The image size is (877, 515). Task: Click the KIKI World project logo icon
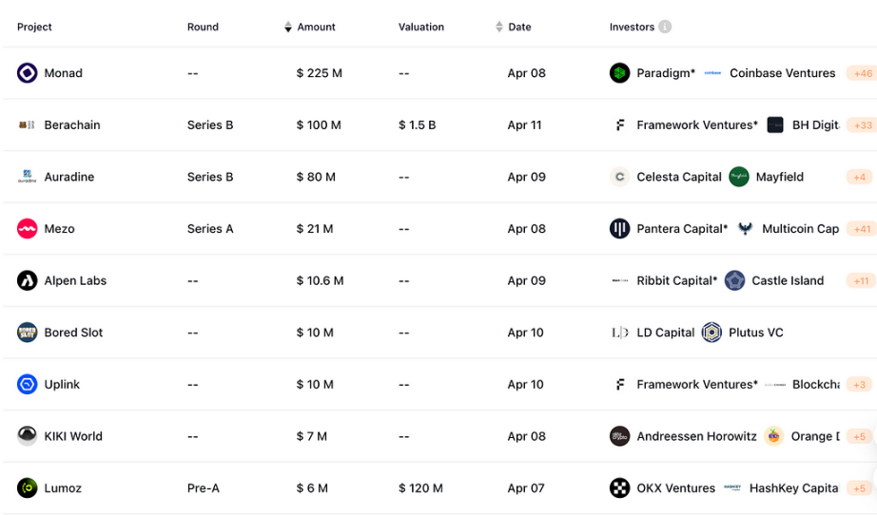27,436
